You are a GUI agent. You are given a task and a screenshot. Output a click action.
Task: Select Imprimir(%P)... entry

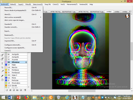coord(22,41)
